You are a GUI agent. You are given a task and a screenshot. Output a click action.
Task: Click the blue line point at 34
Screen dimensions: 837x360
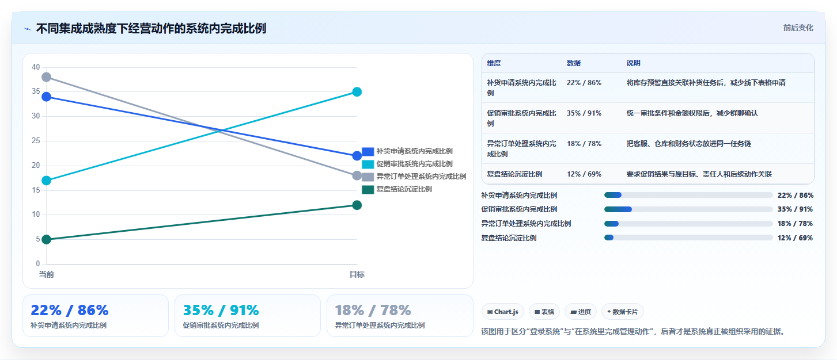click(47, 97)
